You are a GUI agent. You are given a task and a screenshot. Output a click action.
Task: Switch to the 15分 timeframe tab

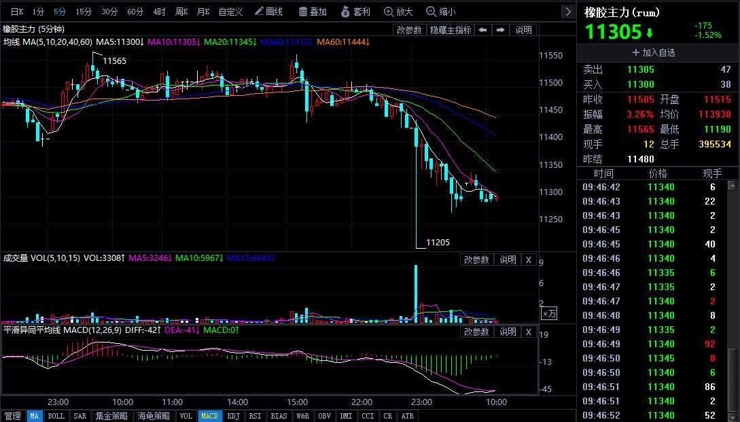point(84,12)
